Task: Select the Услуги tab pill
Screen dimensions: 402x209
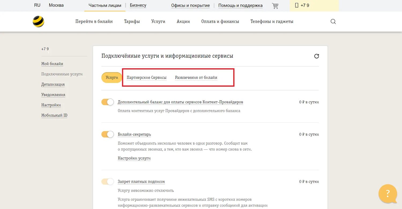Action: pyautogui.click(x=112, y=78)
